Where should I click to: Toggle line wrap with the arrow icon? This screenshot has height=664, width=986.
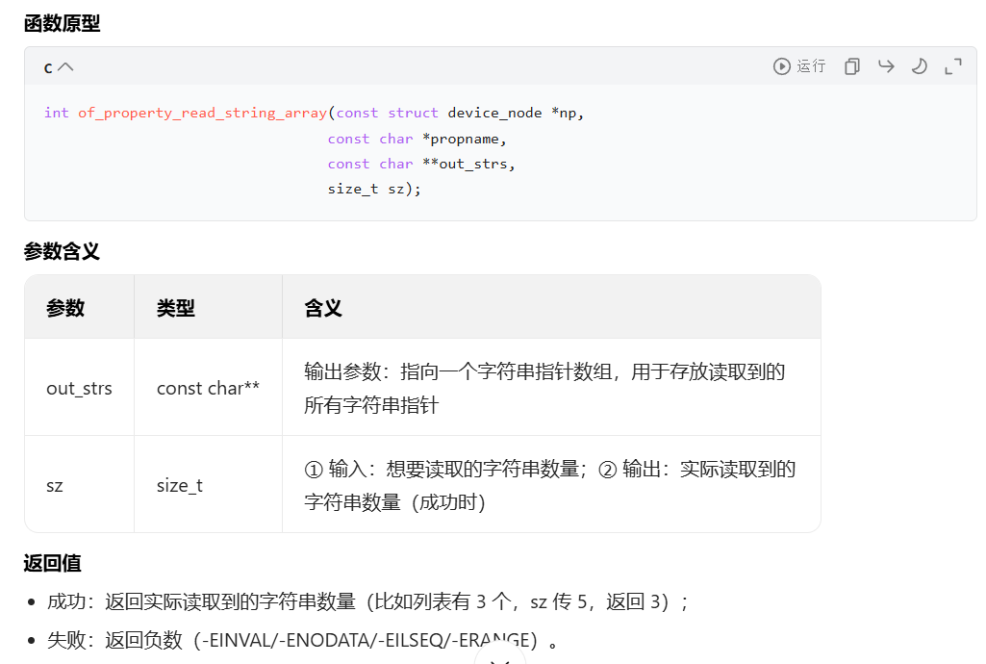tap(886, 66)
